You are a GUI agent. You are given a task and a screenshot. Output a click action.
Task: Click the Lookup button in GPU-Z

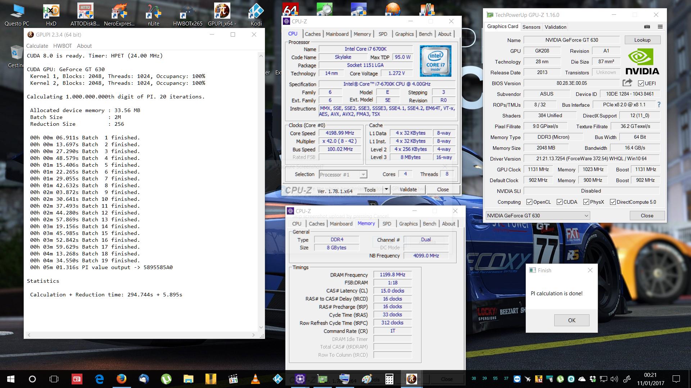click(x=642, y=40)
